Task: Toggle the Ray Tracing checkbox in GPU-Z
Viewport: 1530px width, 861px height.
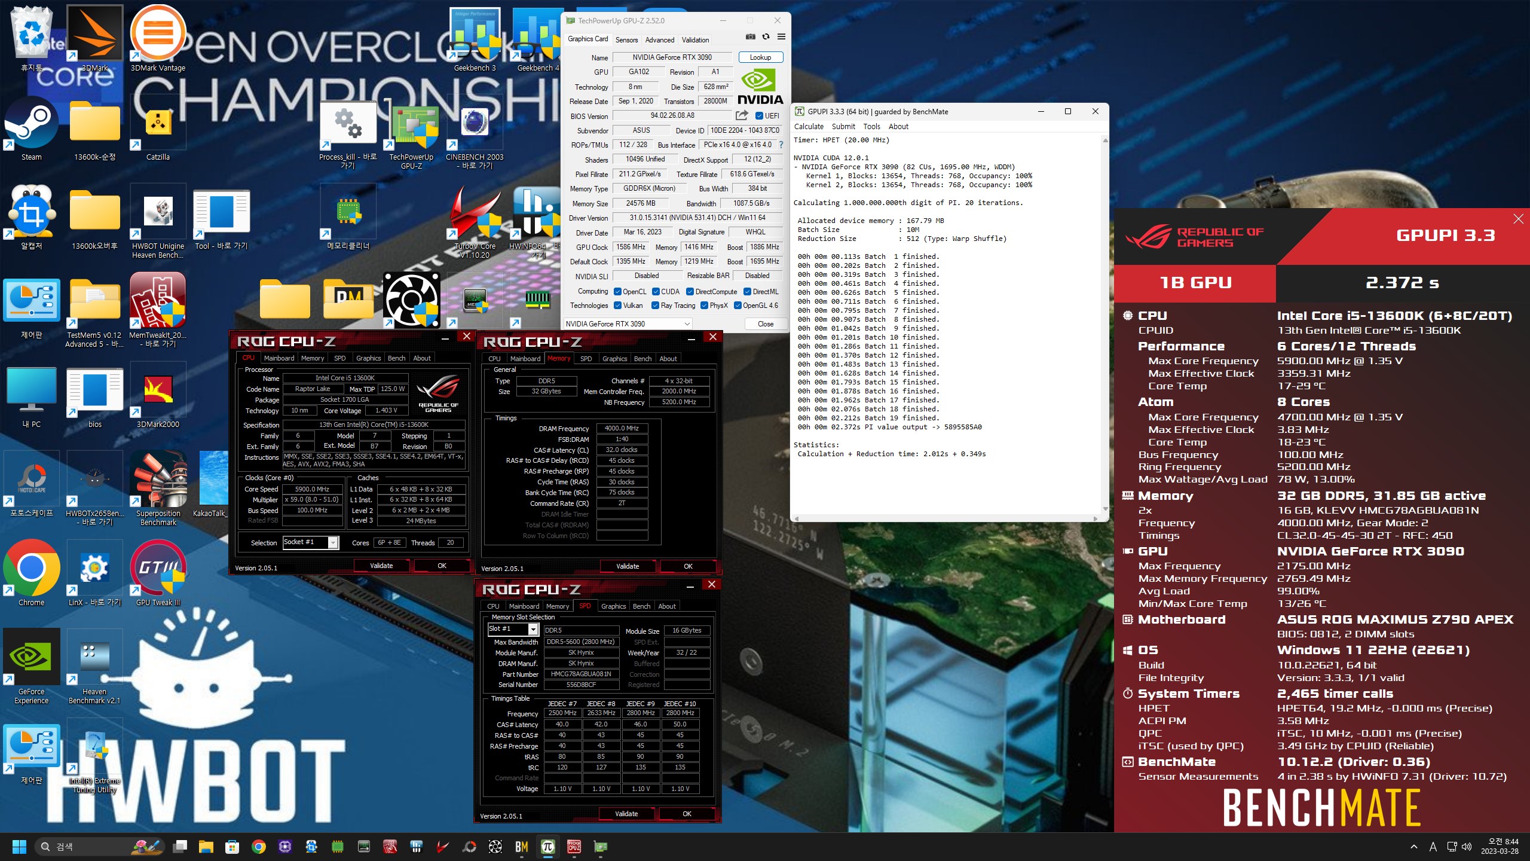Action: pyautogui.click(x=656, y=306)
